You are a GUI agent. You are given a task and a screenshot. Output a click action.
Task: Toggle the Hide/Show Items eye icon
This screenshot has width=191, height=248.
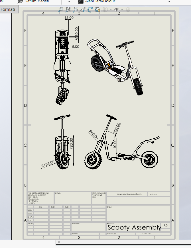[117, 10]
